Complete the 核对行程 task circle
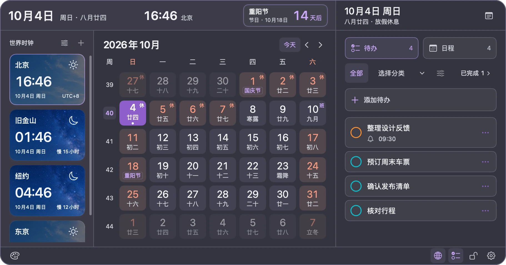 coord(356,211)
